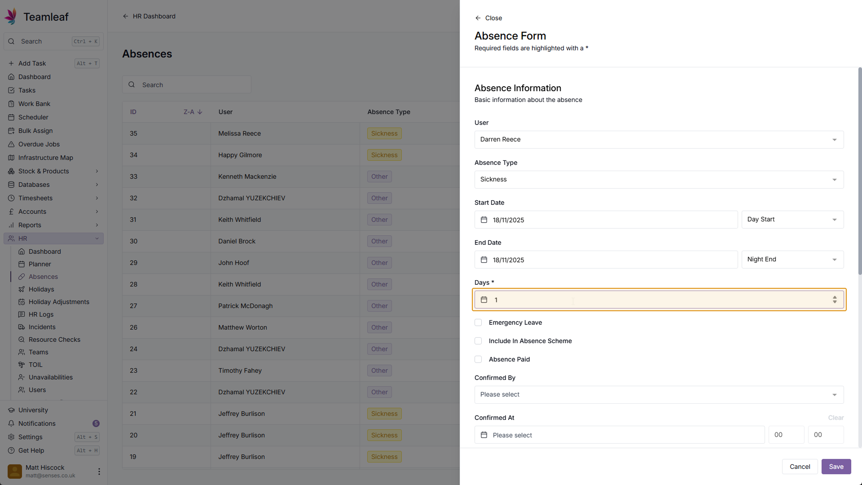
Task: Check Include In Absence Scheme
Action: click(x=478, y=341)
